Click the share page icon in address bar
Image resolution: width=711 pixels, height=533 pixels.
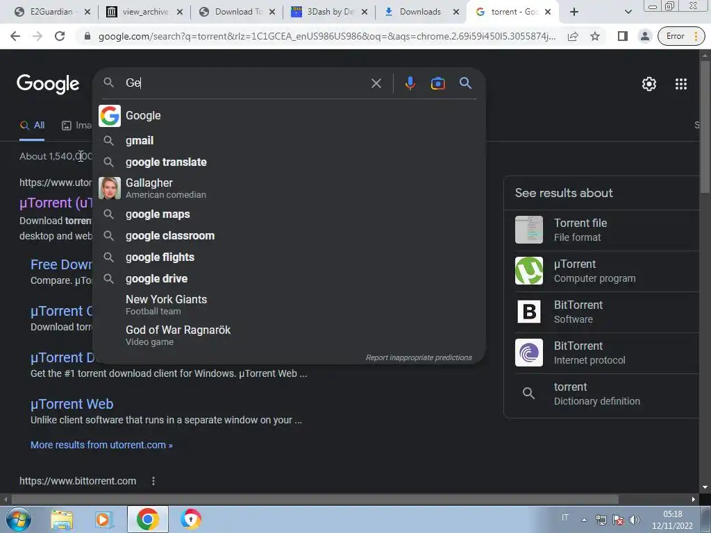click(x=573, y=36)
